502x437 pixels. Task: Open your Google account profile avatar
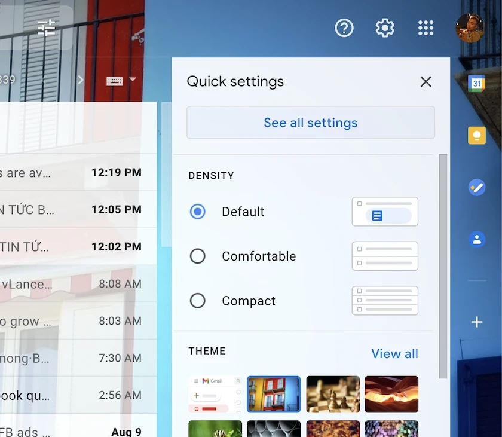pos(470,27)
